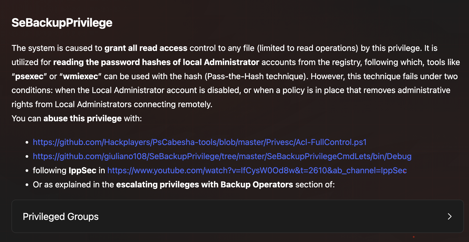Click bullet marker before giuliano108 link
Viewport: 469px width, 242px height.
click(x=27, y=157)
